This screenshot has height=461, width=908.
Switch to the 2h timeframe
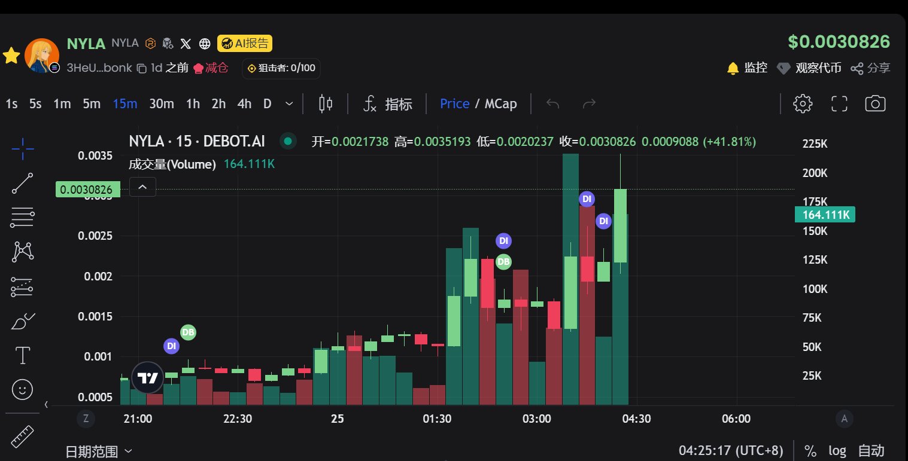pyautogui.click(x=218, y=103)
